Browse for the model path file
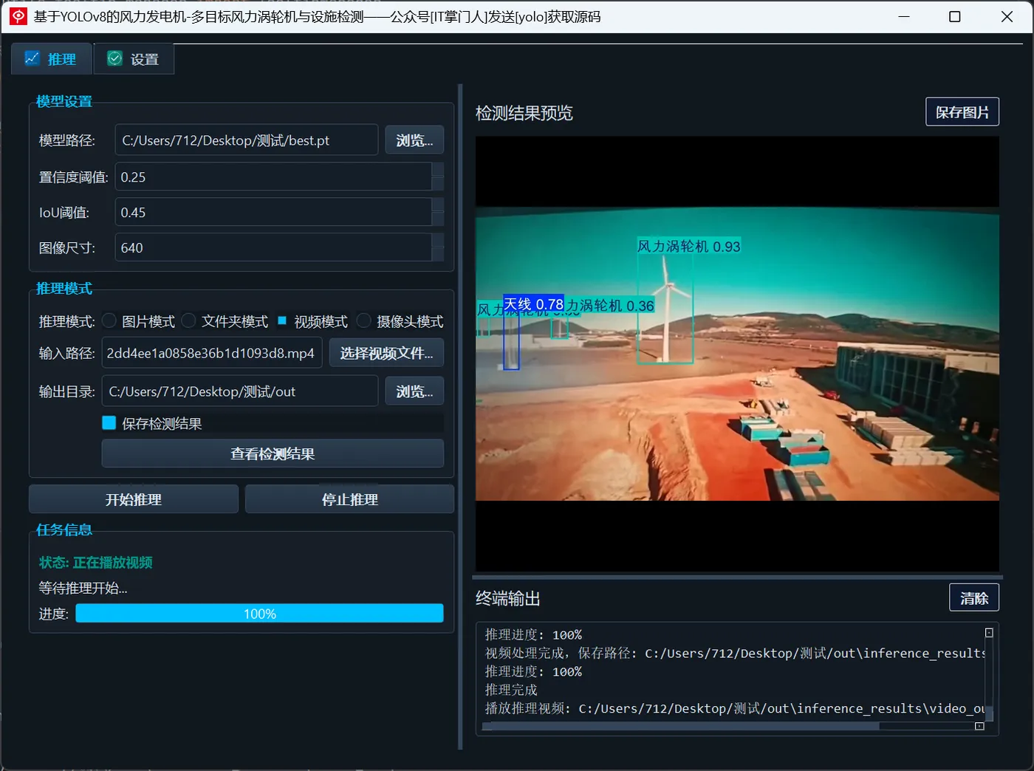 tap(414, 140)
